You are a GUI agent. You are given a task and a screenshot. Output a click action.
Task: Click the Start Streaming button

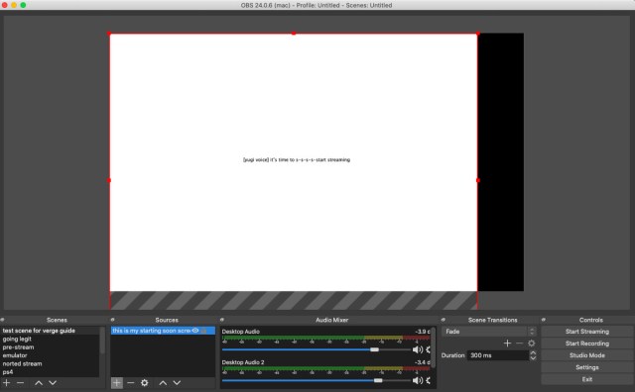pos(586,332)
